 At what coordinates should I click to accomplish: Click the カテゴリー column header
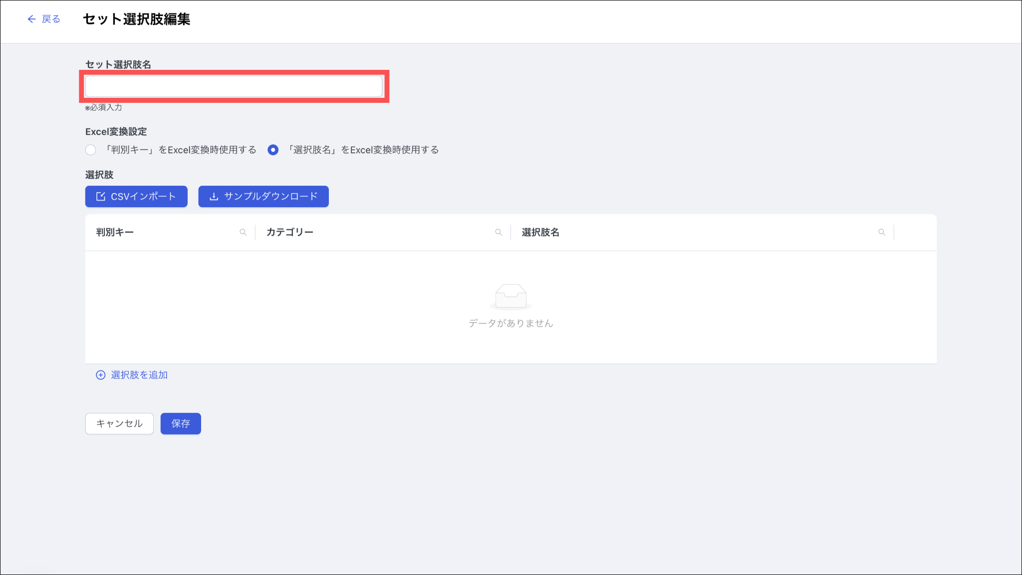click(x=289, y=232)
